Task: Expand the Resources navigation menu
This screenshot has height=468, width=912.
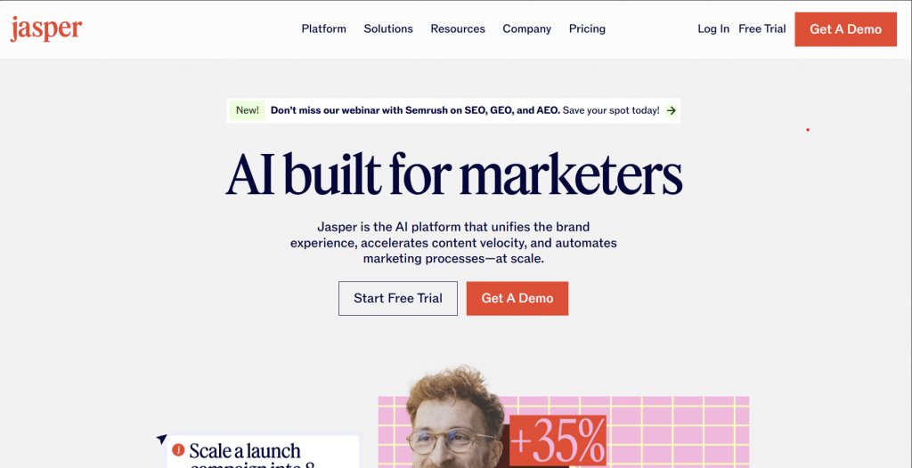Action: tap(458, 28)
